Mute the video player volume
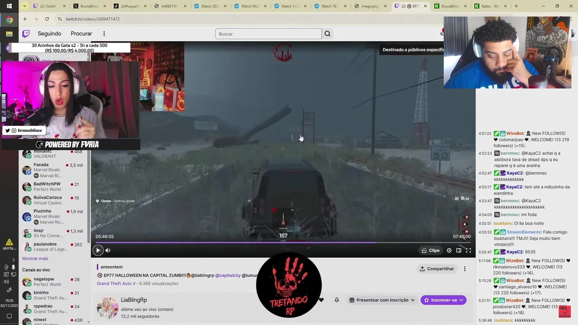This screenshot has width=578, height=325. 108,251
